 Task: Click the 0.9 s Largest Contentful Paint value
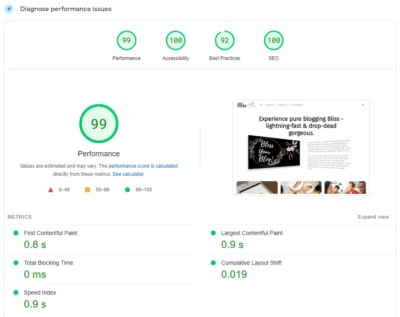tap(232, 245)
